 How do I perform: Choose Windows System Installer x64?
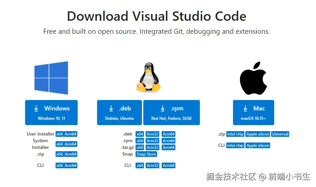pyautogui.click(x=60, y=144)
